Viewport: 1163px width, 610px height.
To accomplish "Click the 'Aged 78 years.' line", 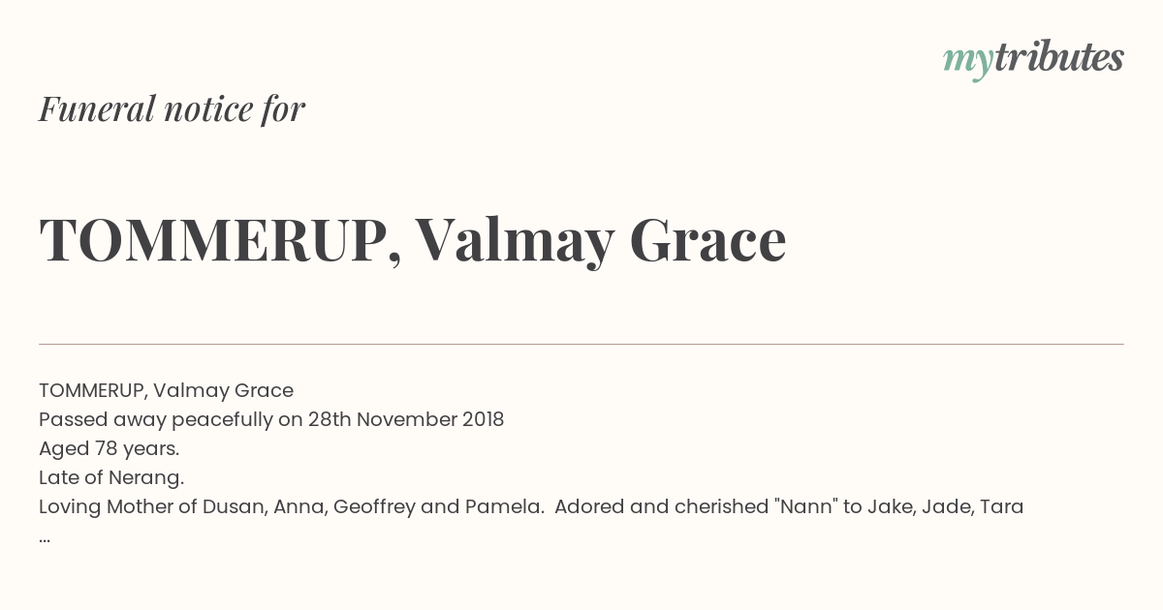I will [110, 448].
